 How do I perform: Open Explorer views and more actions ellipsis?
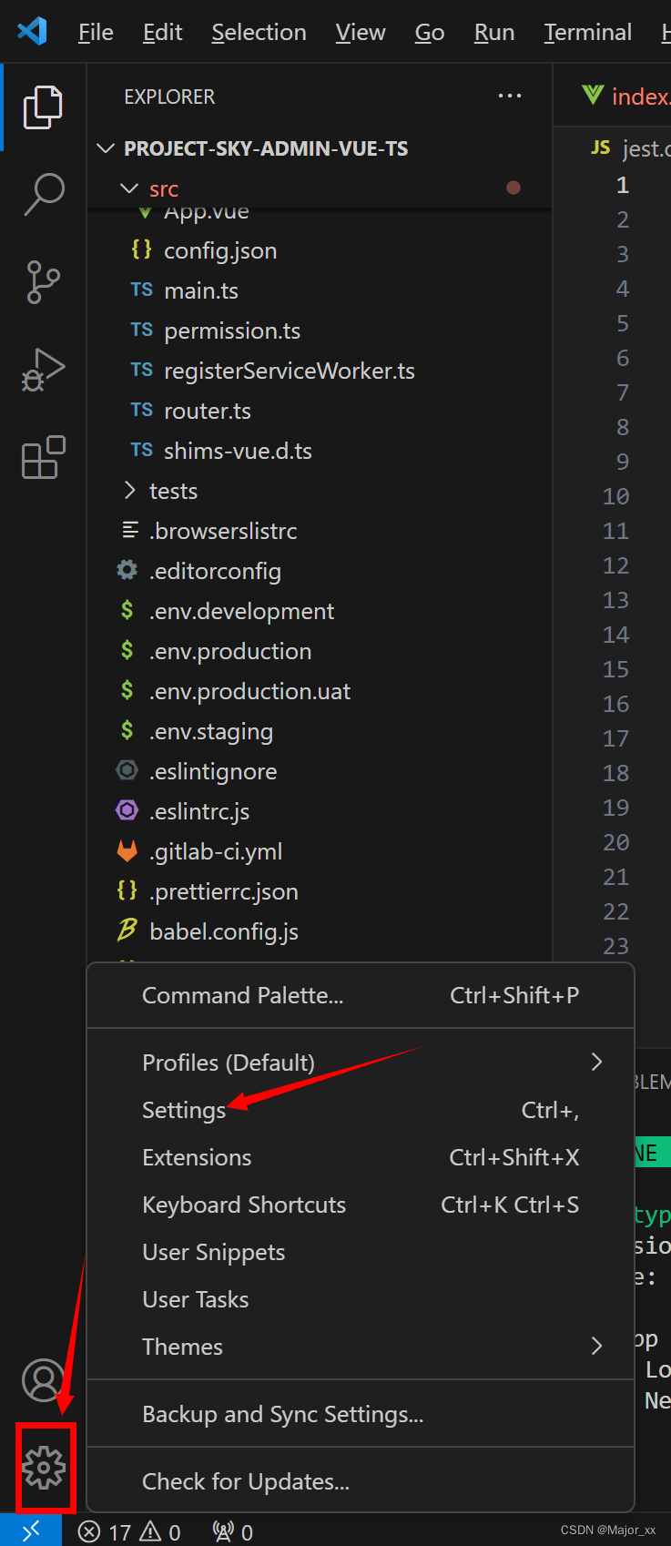point(510,96)
